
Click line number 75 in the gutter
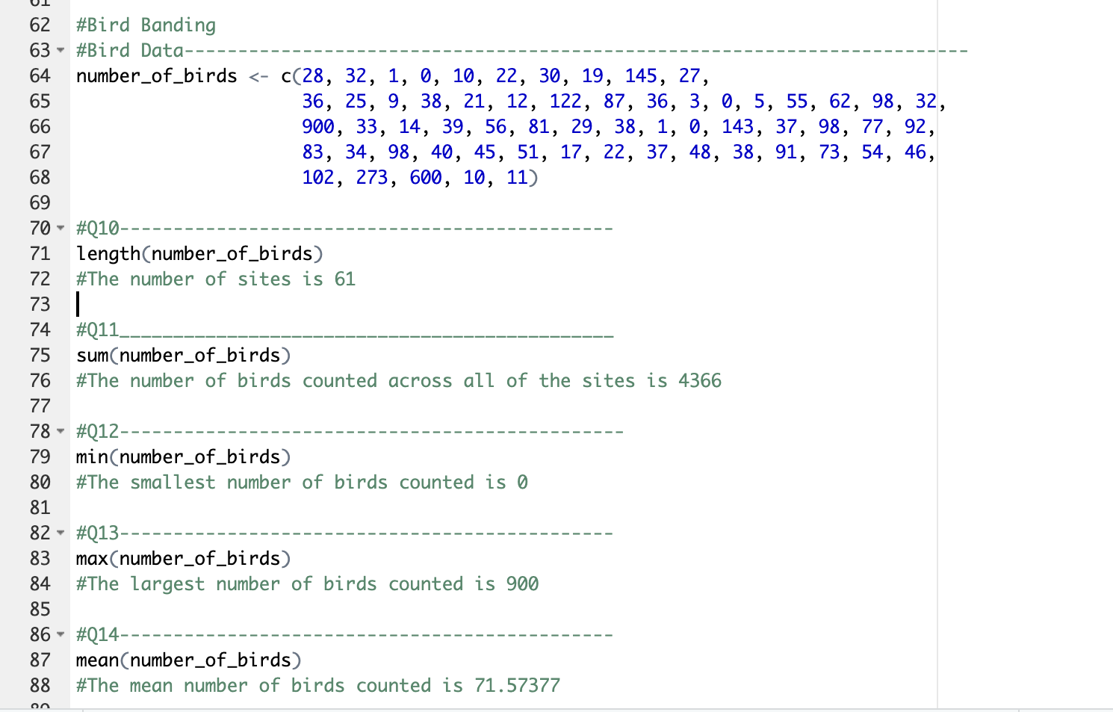click(x=41, y=355)
